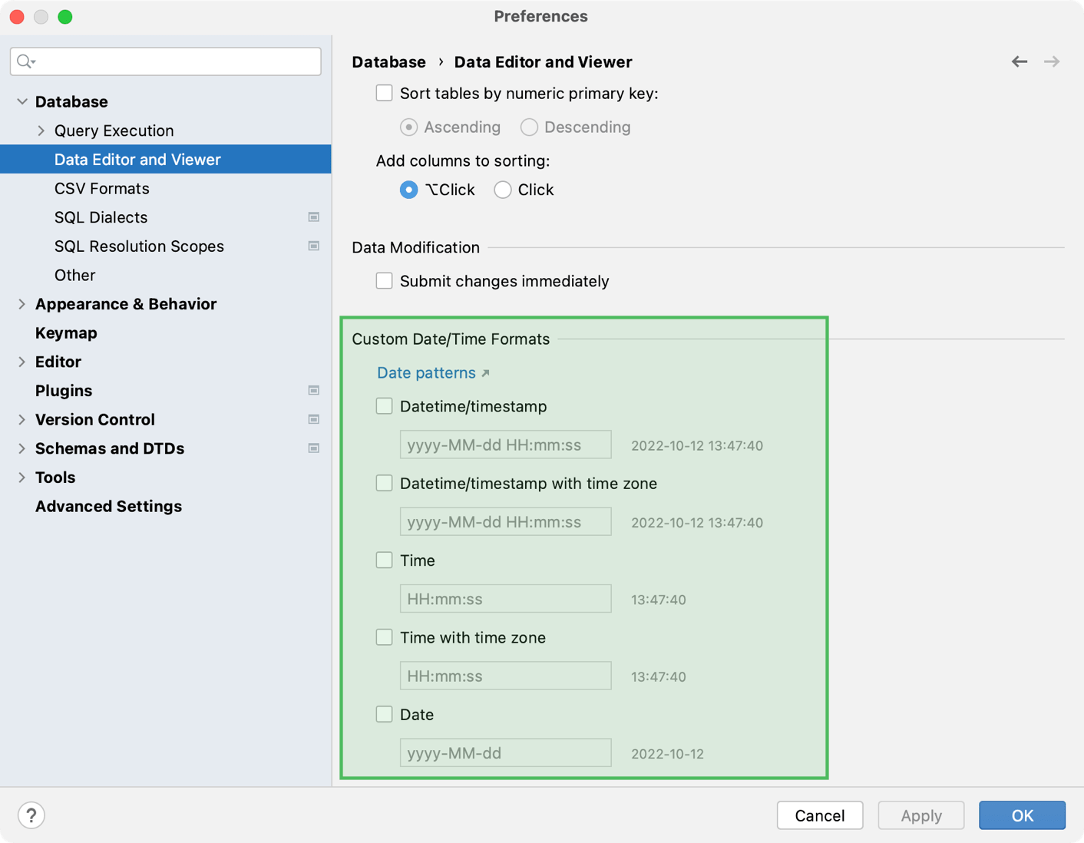Viewport: 1084px width, 843px height.
Task: Open the Date patterns documentation link
Action: (426, 372)
